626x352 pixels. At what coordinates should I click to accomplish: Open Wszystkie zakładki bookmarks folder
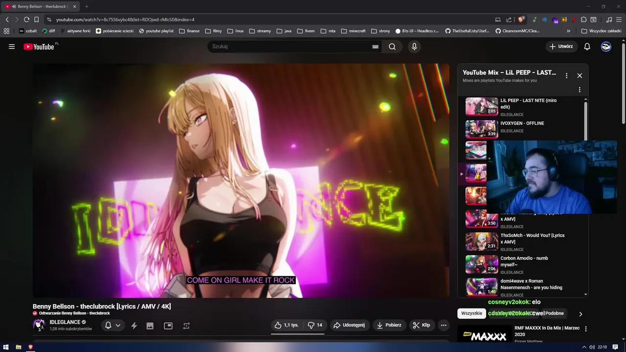point(601,31)
